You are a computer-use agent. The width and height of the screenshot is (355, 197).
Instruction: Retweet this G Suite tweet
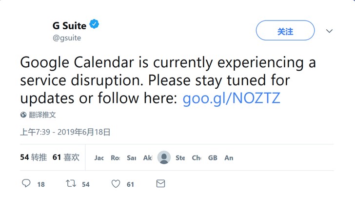coord(71,184)
